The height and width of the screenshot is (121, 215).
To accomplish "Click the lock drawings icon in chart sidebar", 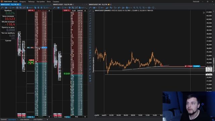I will coord(90,78).
